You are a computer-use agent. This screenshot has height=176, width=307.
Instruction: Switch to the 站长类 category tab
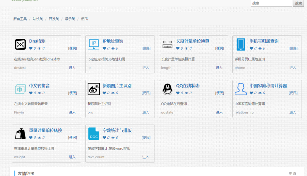[38, 19]
